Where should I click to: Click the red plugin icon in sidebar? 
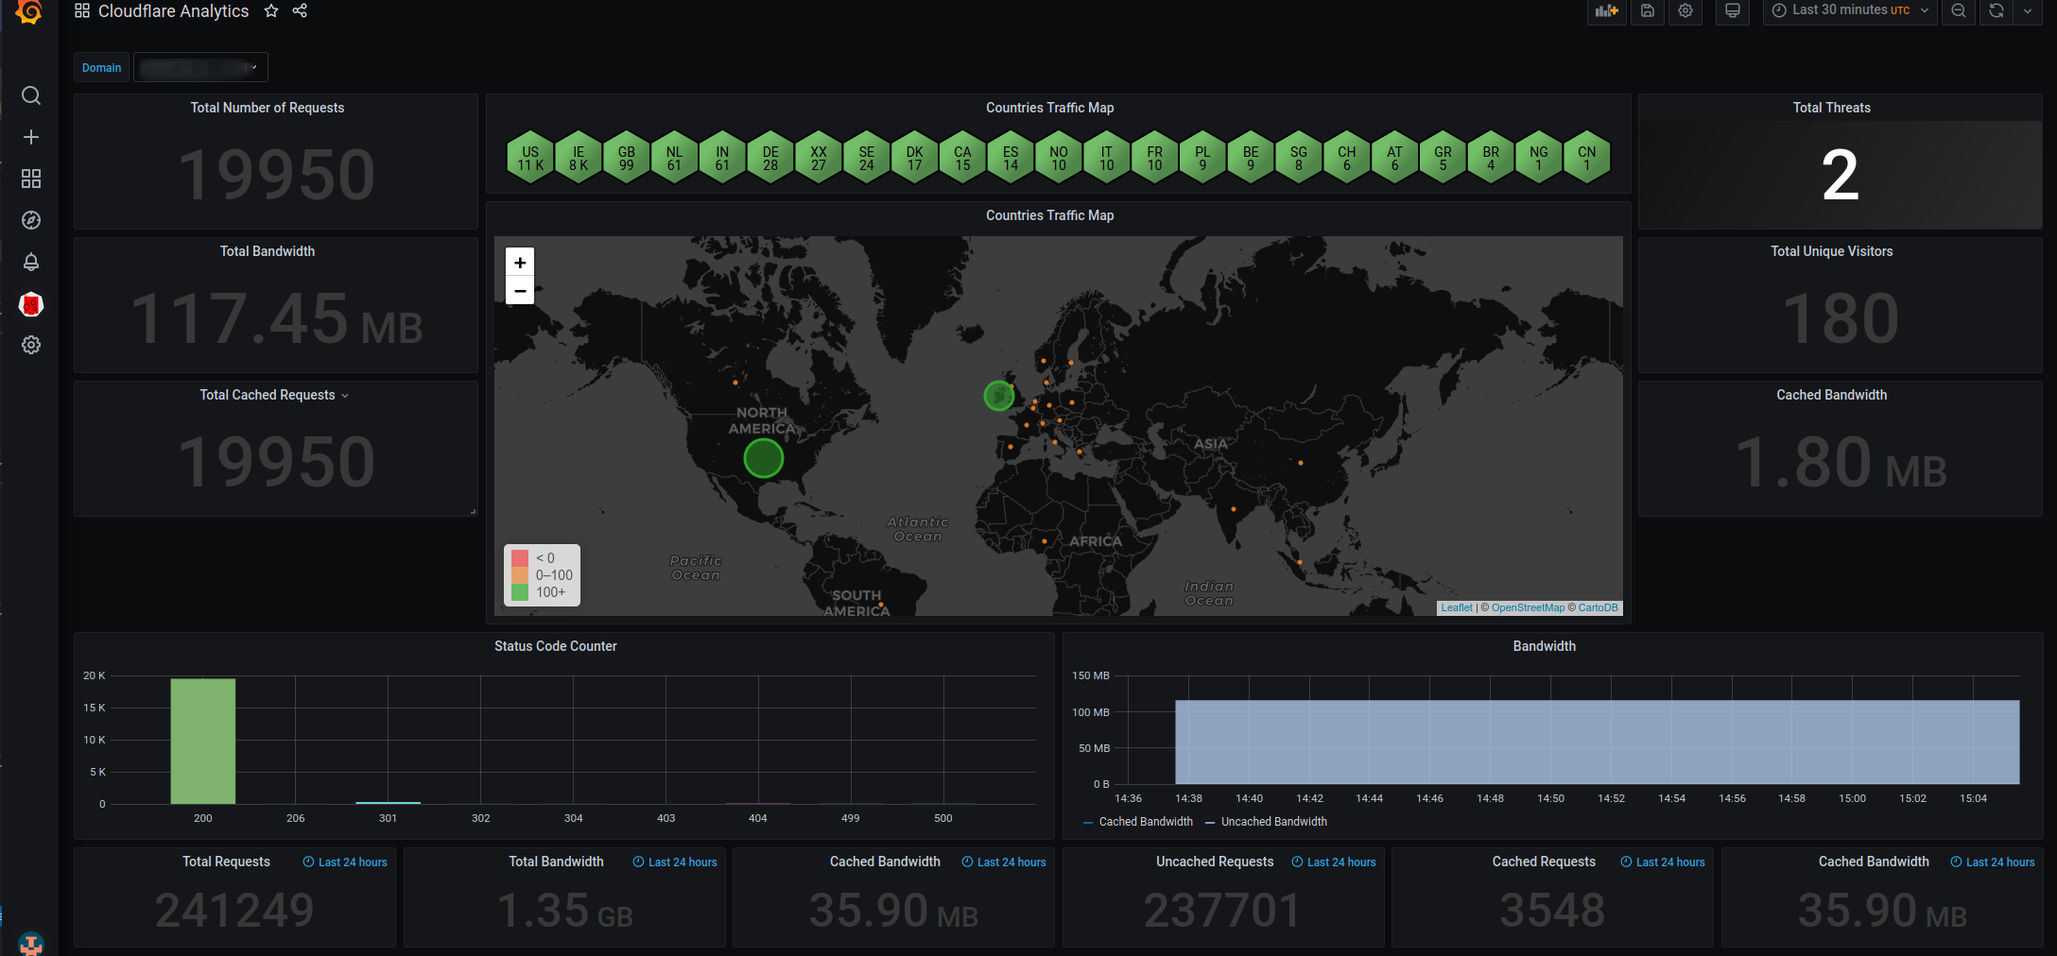pos(31,304)
